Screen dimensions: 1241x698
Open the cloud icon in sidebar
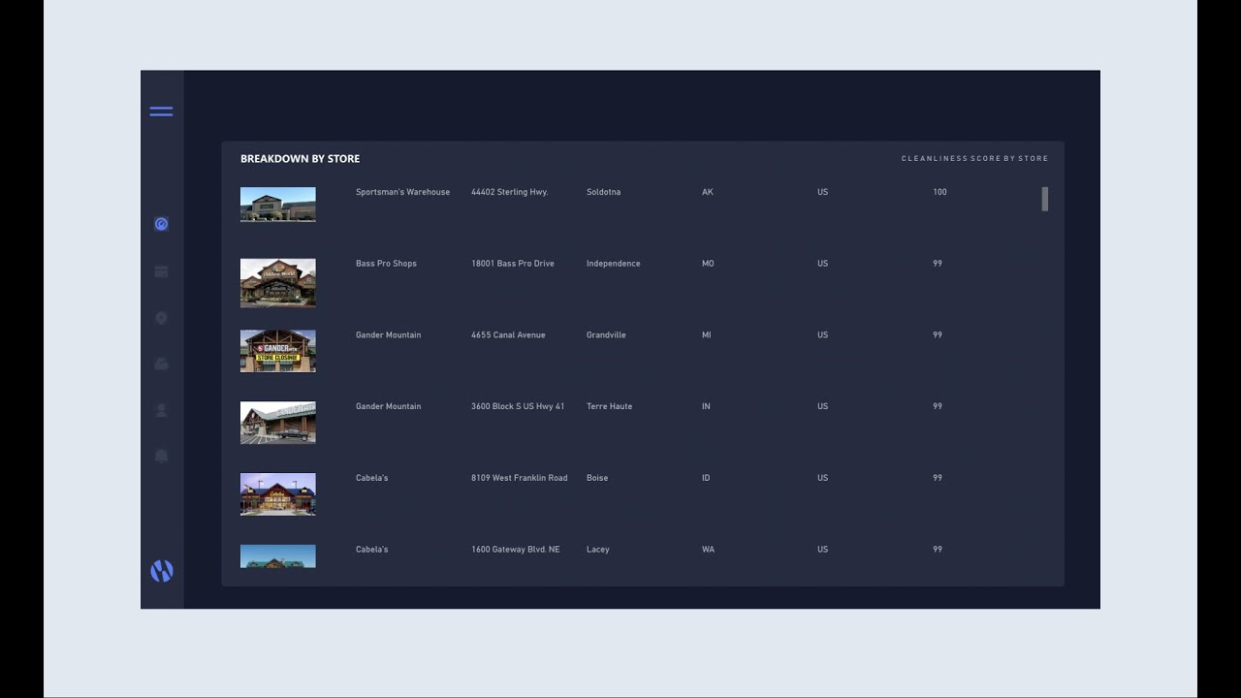(161, 364)
